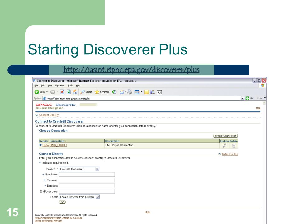Click the Search magnifier toolbar icon

click(x=82, y=92)
